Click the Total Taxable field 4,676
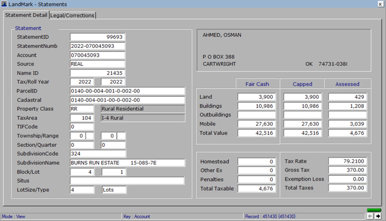 [256, 189]
